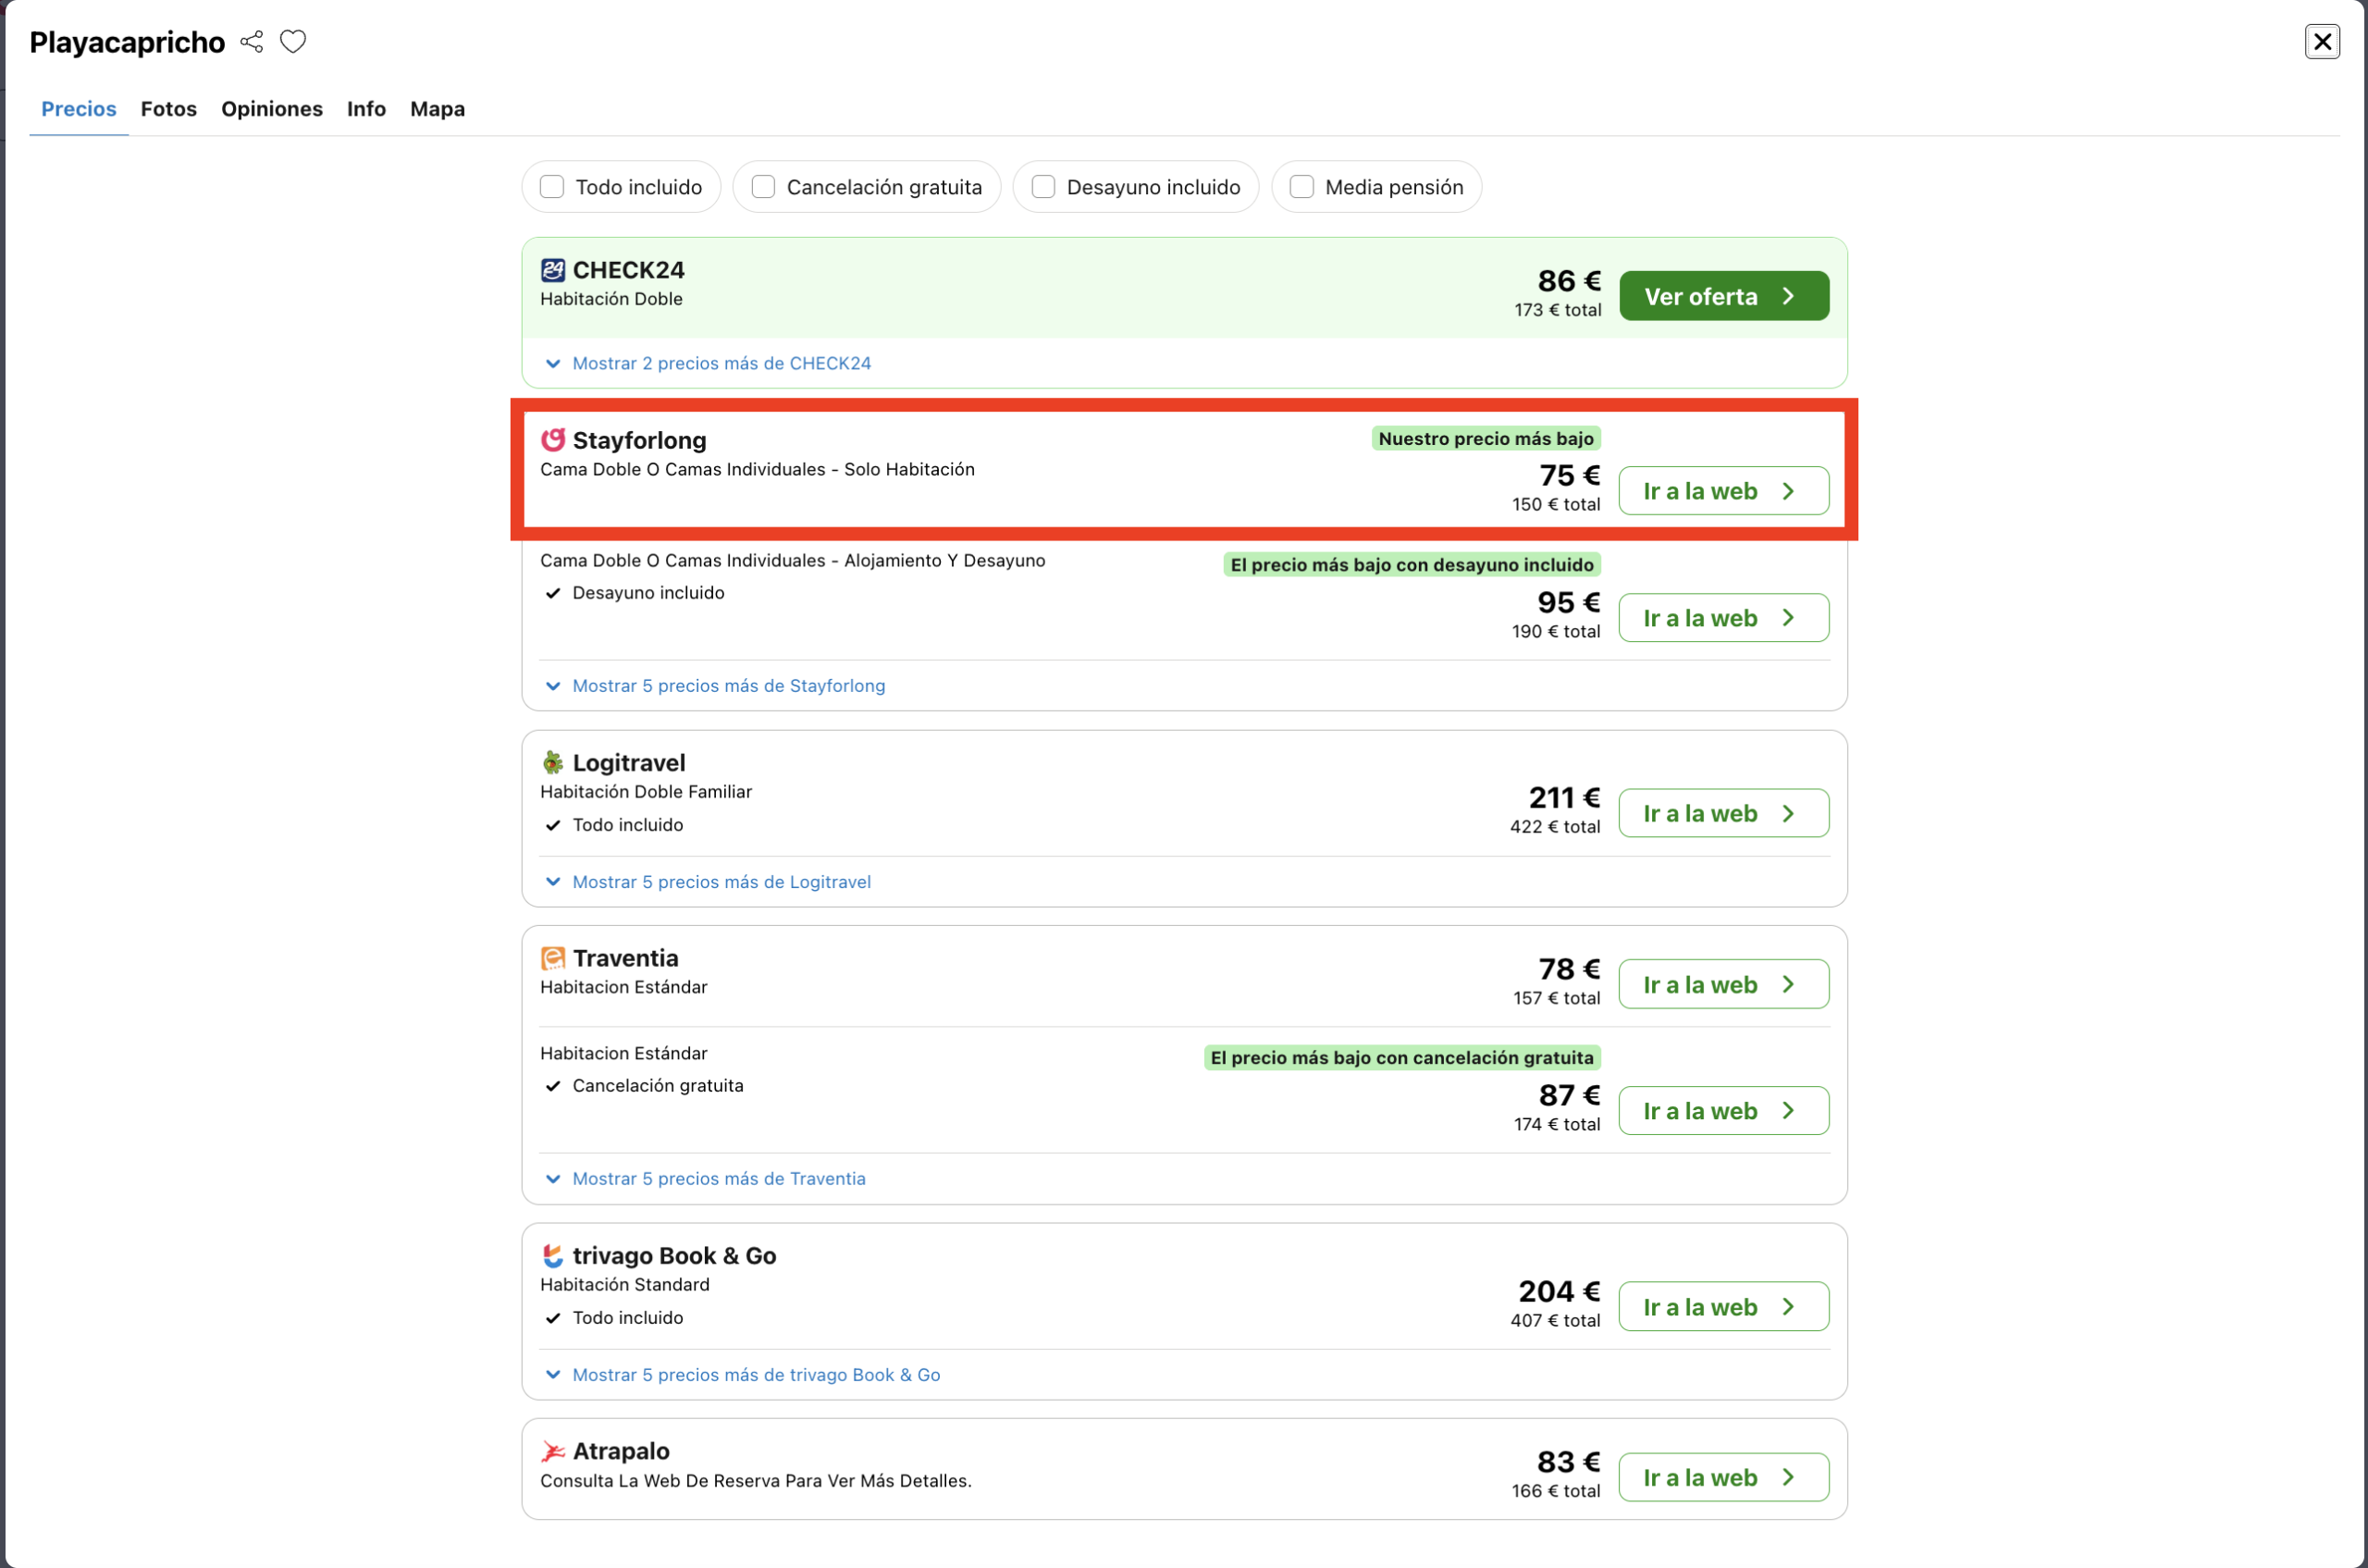Screen dimensions: 2368x1568
Task: Click the Stayforlong provider logo
Action: 553,440
